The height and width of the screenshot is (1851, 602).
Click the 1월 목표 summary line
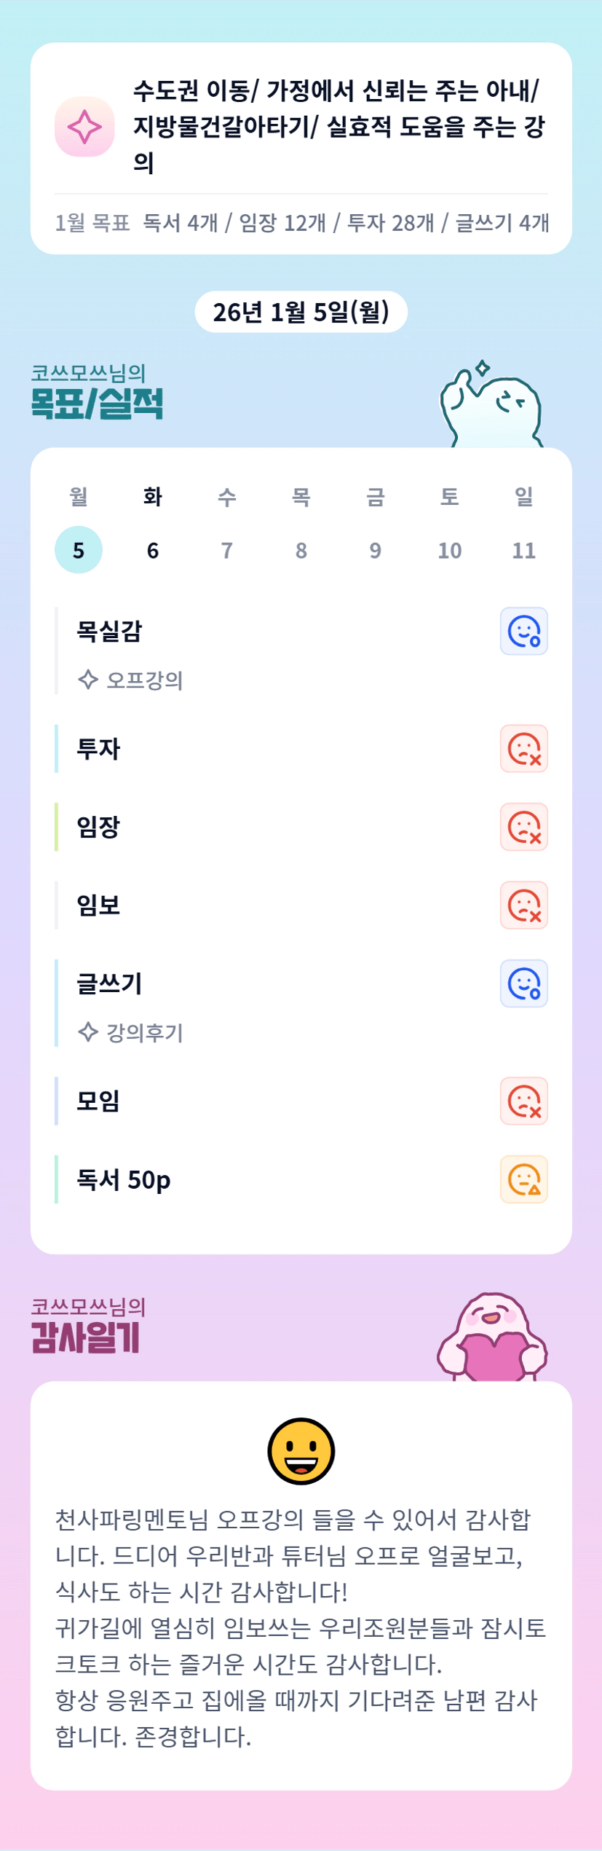[x=301, y=223]
